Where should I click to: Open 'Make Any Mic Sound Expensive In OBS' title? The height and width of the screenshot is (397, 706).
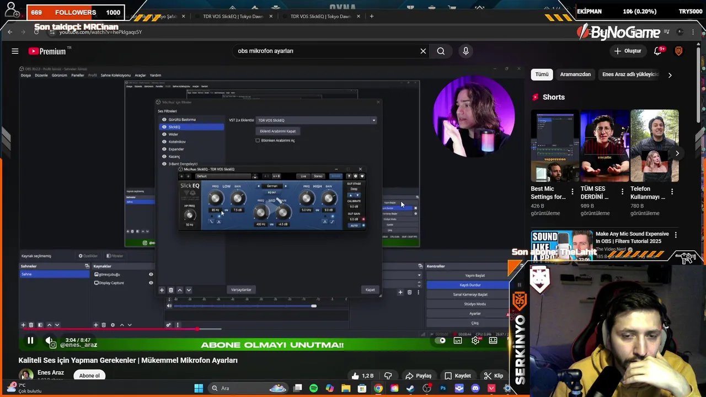pyautogui.click(x=632, y=238)
